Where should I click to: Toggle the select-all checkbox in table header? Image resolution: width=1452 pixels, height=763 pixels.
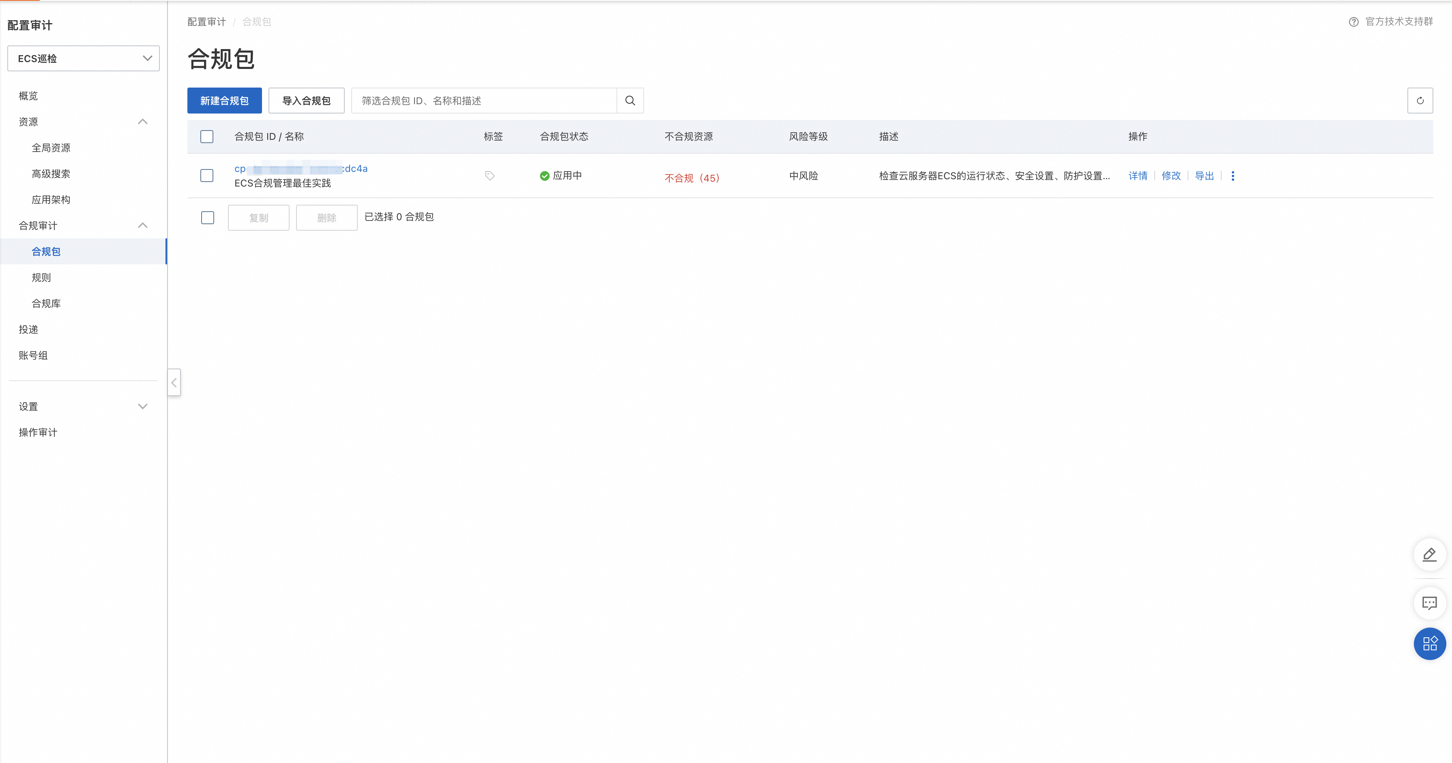point(207,137)
